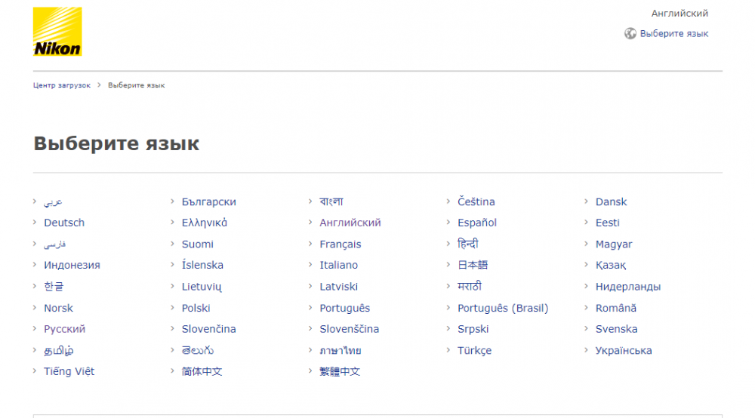Choose Íslenska from the list
Viewport: 755px width, 418px height.
pos(202,265)
